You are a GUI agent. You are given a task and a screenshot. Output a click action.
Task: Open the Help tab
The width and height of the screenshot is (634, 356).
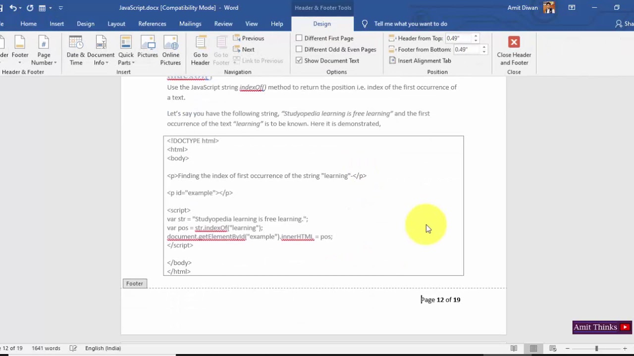[277, 24]
